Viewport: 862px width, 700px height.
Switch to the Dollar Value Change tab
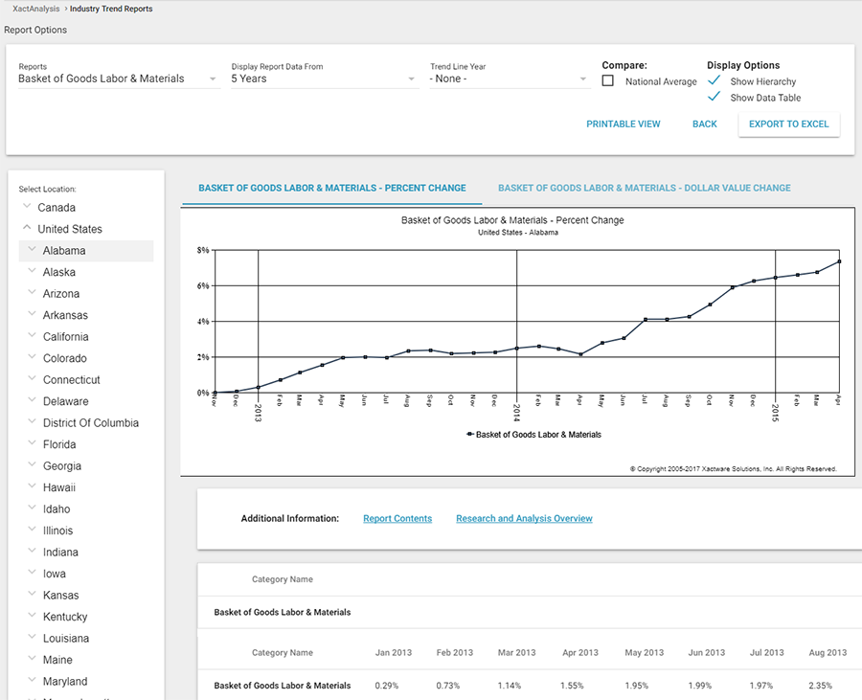644,188
